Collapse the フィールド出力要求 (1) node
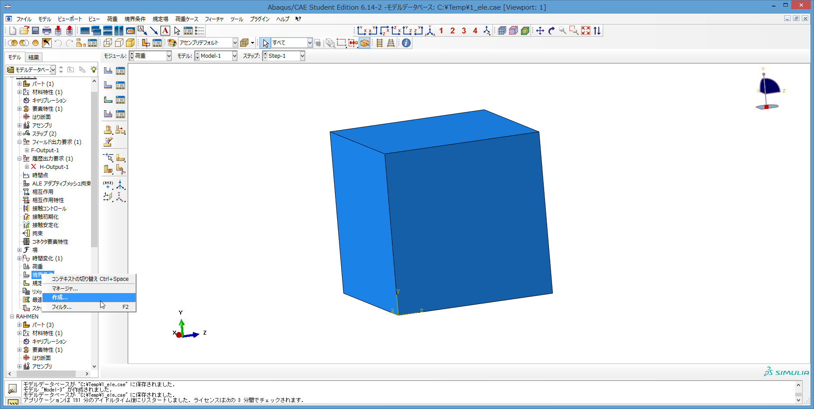 [x=19, y=142]
